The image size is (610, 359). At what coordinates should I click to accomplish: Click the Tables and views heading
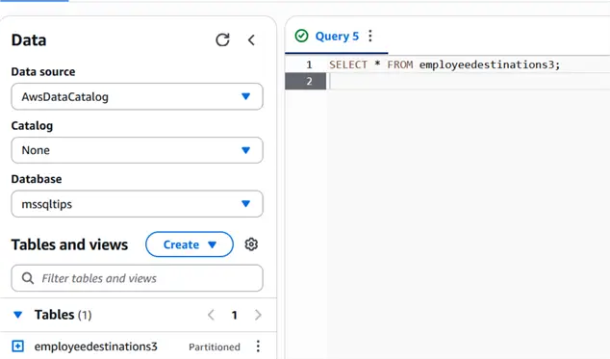tap(69, 244)
